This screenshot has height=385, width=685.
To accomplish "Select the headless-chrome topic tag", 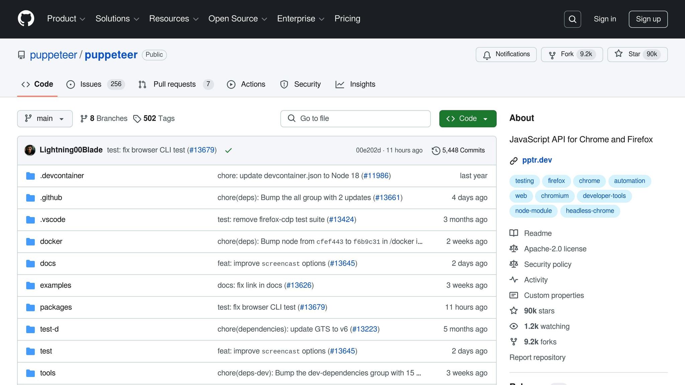I will pyautogui.click(x=590, y=211).
